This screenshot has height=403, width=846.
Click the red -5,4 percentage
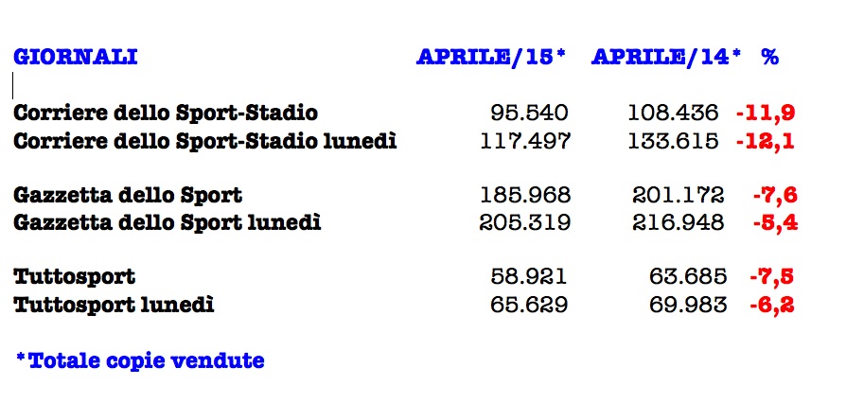pos(774,223)
